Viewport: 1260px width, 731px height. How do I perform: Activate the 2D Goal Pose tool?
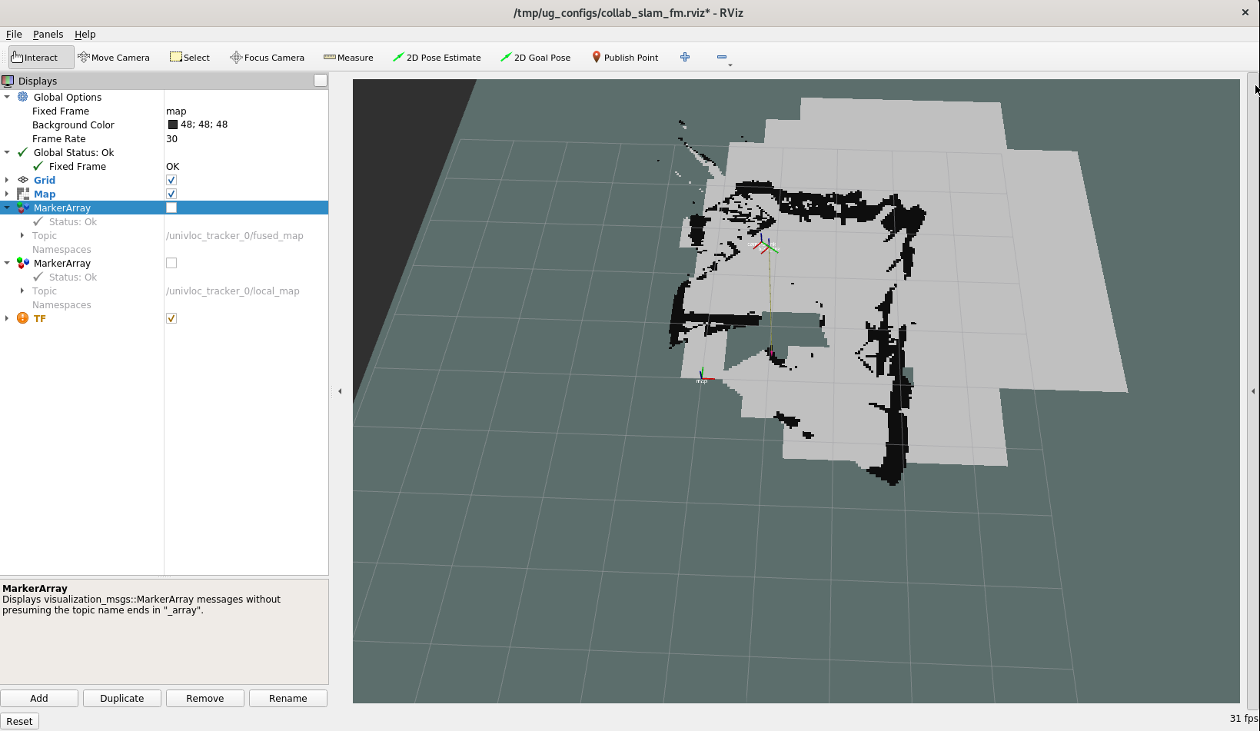point(535,58)
